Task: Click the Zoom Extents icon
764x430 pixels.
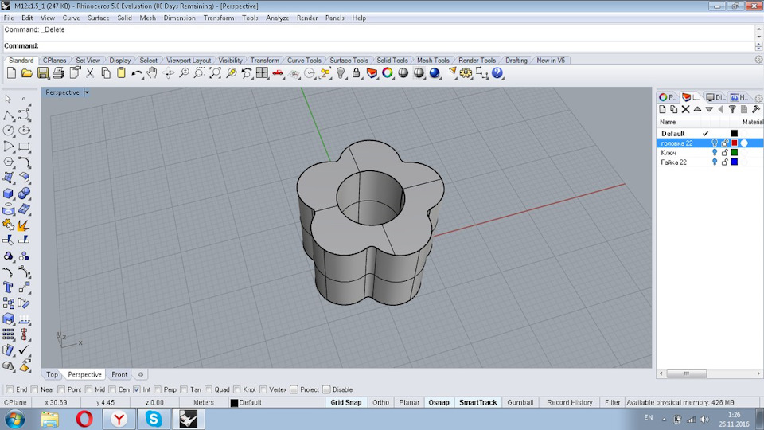Action: (216, 73)
